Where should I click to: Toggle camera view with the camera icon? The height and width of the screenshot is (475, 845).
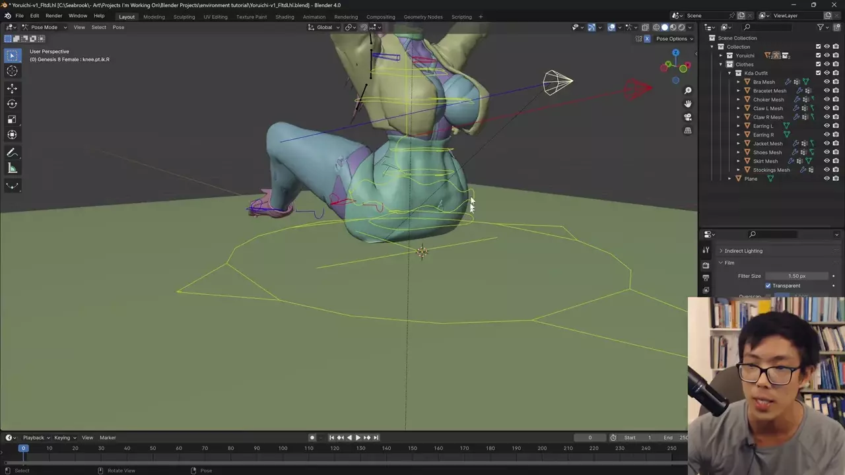[687, 117]
